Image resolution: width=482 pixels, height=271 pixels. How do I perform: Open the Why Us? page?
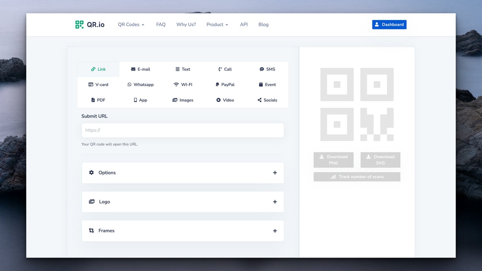point(186,24)
